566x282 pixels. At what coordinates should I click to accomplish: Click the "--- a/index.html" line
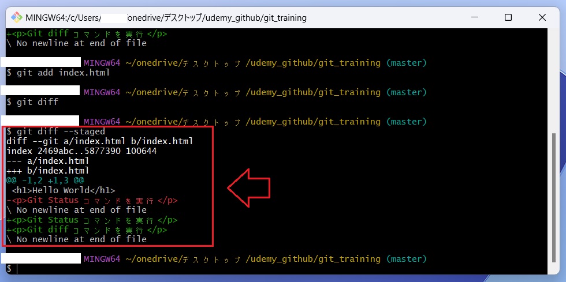[x=47, y=161]
